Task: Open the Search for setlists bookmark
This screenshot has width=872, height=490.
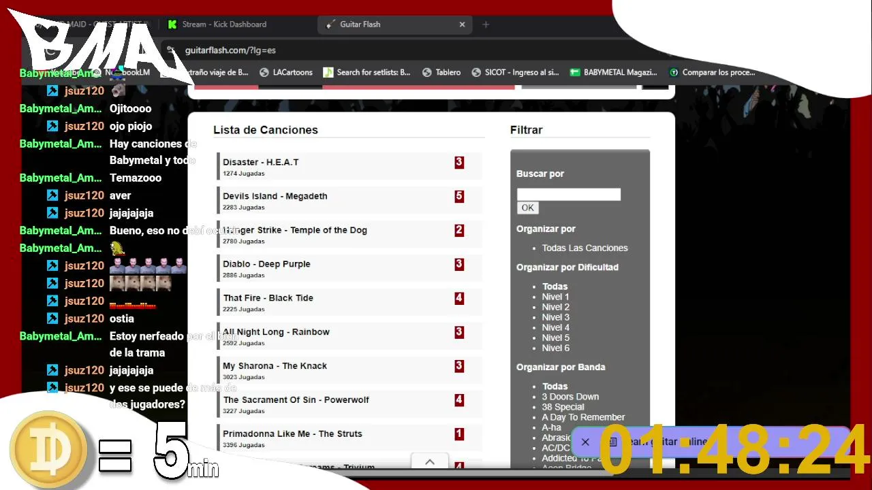Action: pos(367,72)
